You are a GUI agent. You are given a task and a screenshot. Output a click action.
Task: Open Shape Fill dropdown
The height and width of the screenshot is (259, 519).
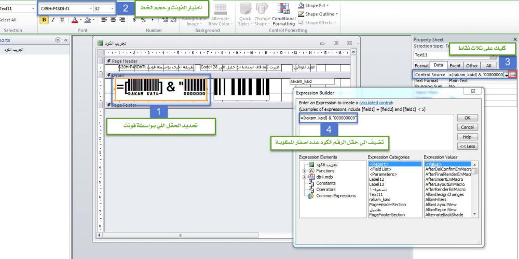[x=313, y=5]
